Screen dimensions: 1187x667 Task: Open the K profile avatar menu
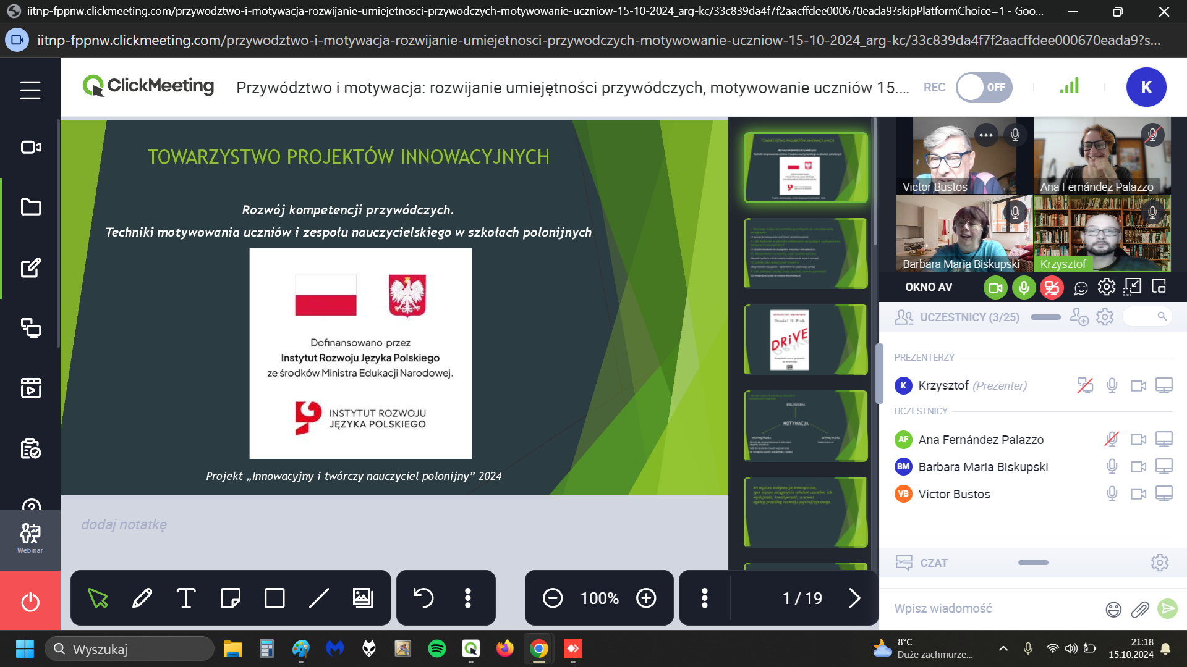1146,87
